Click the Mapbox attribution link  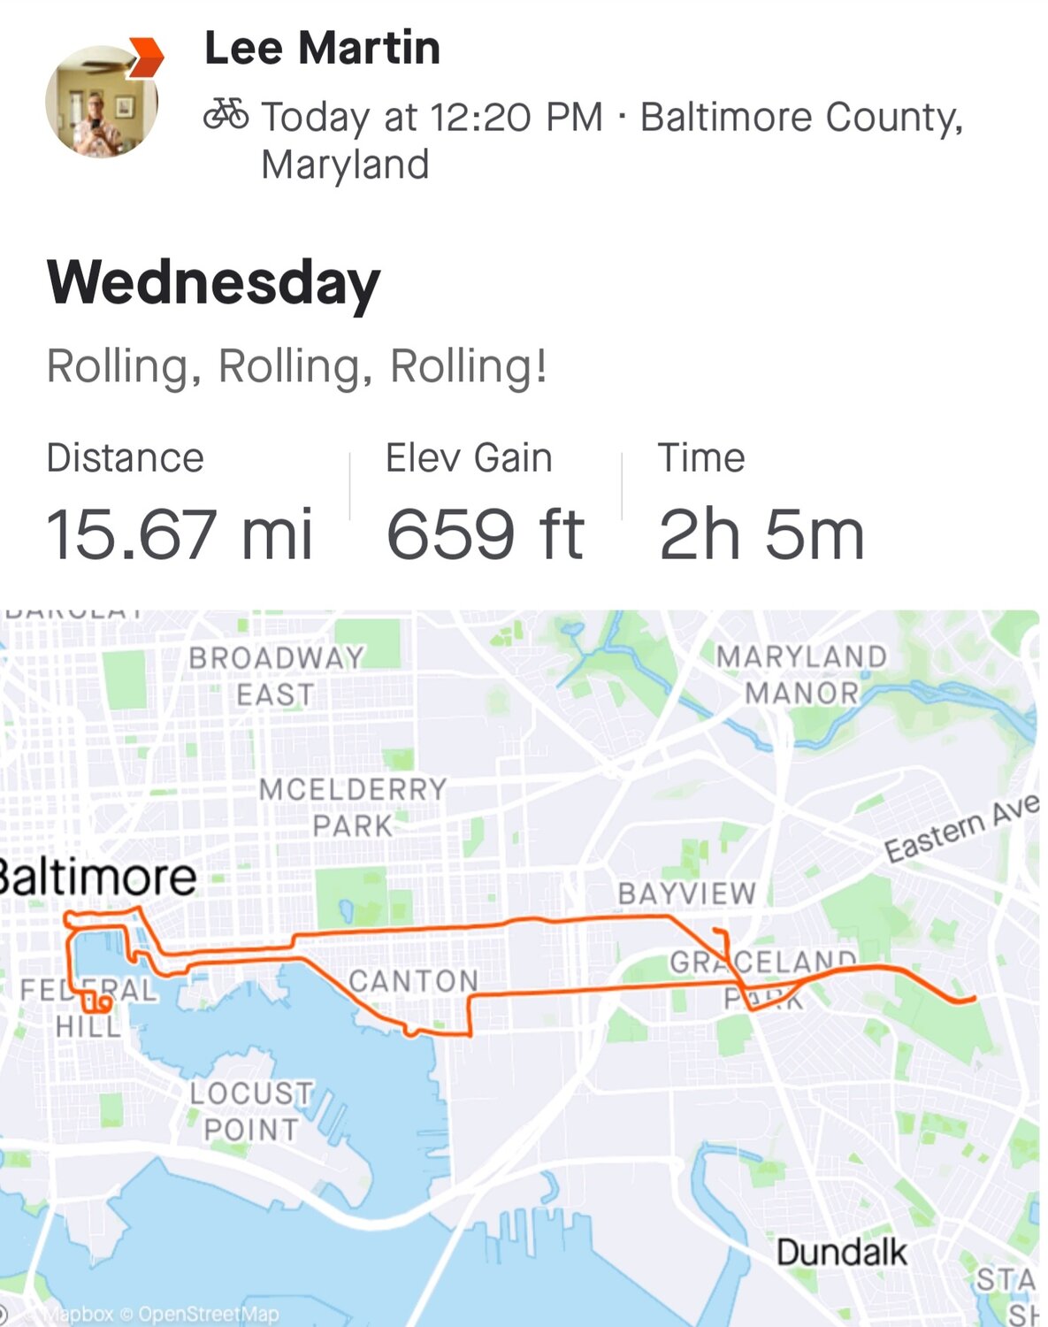click(x=78, y=1315)
